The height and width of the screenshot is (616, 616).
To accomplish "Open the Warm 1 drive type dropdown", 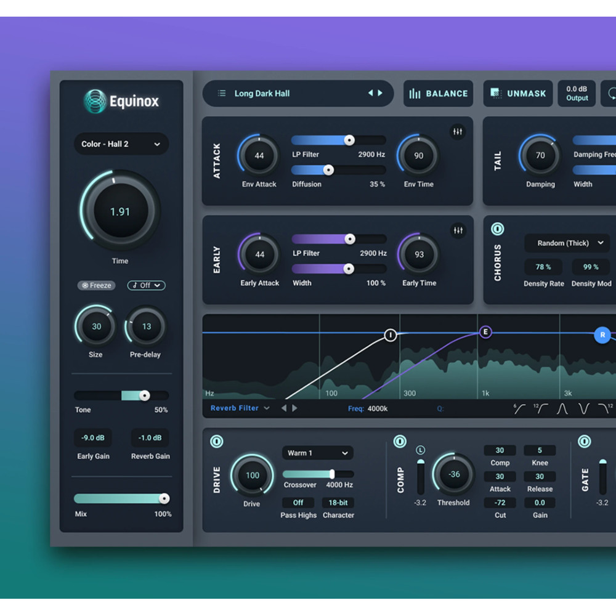I will 317,453.
